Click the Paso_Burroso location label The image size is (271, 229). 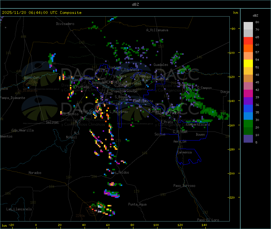(x=184, y=186)
